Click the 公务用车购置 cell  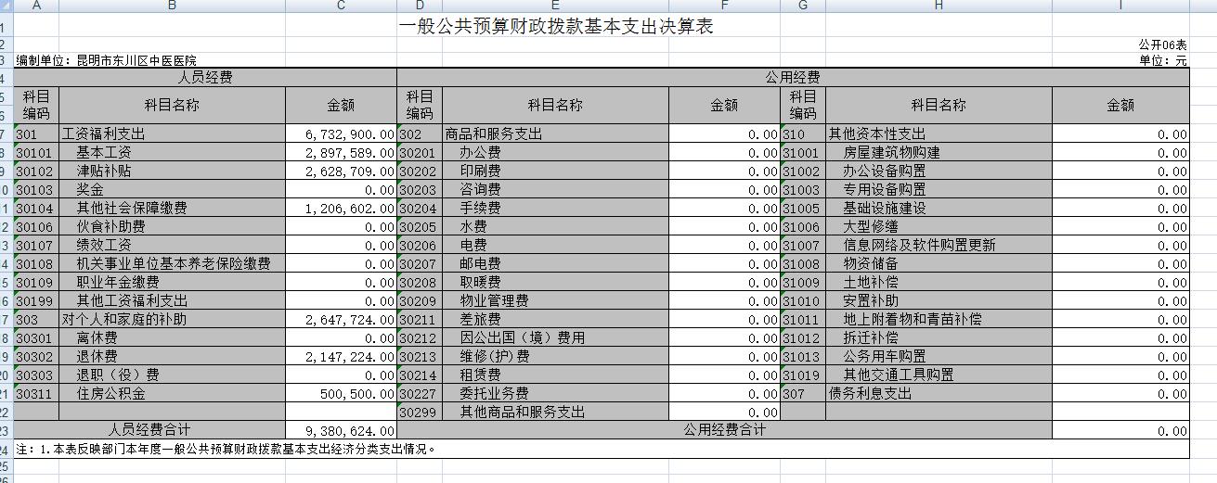[x=939, y=356]
